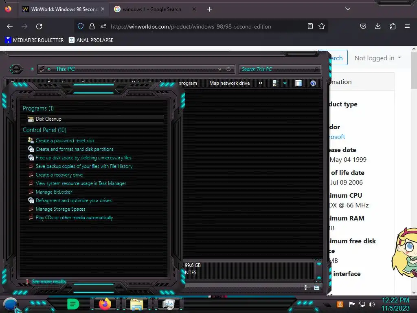Open the clock showing 12:22 PM
Viewport: 417px width, 313px height.
tap(395, 304)
